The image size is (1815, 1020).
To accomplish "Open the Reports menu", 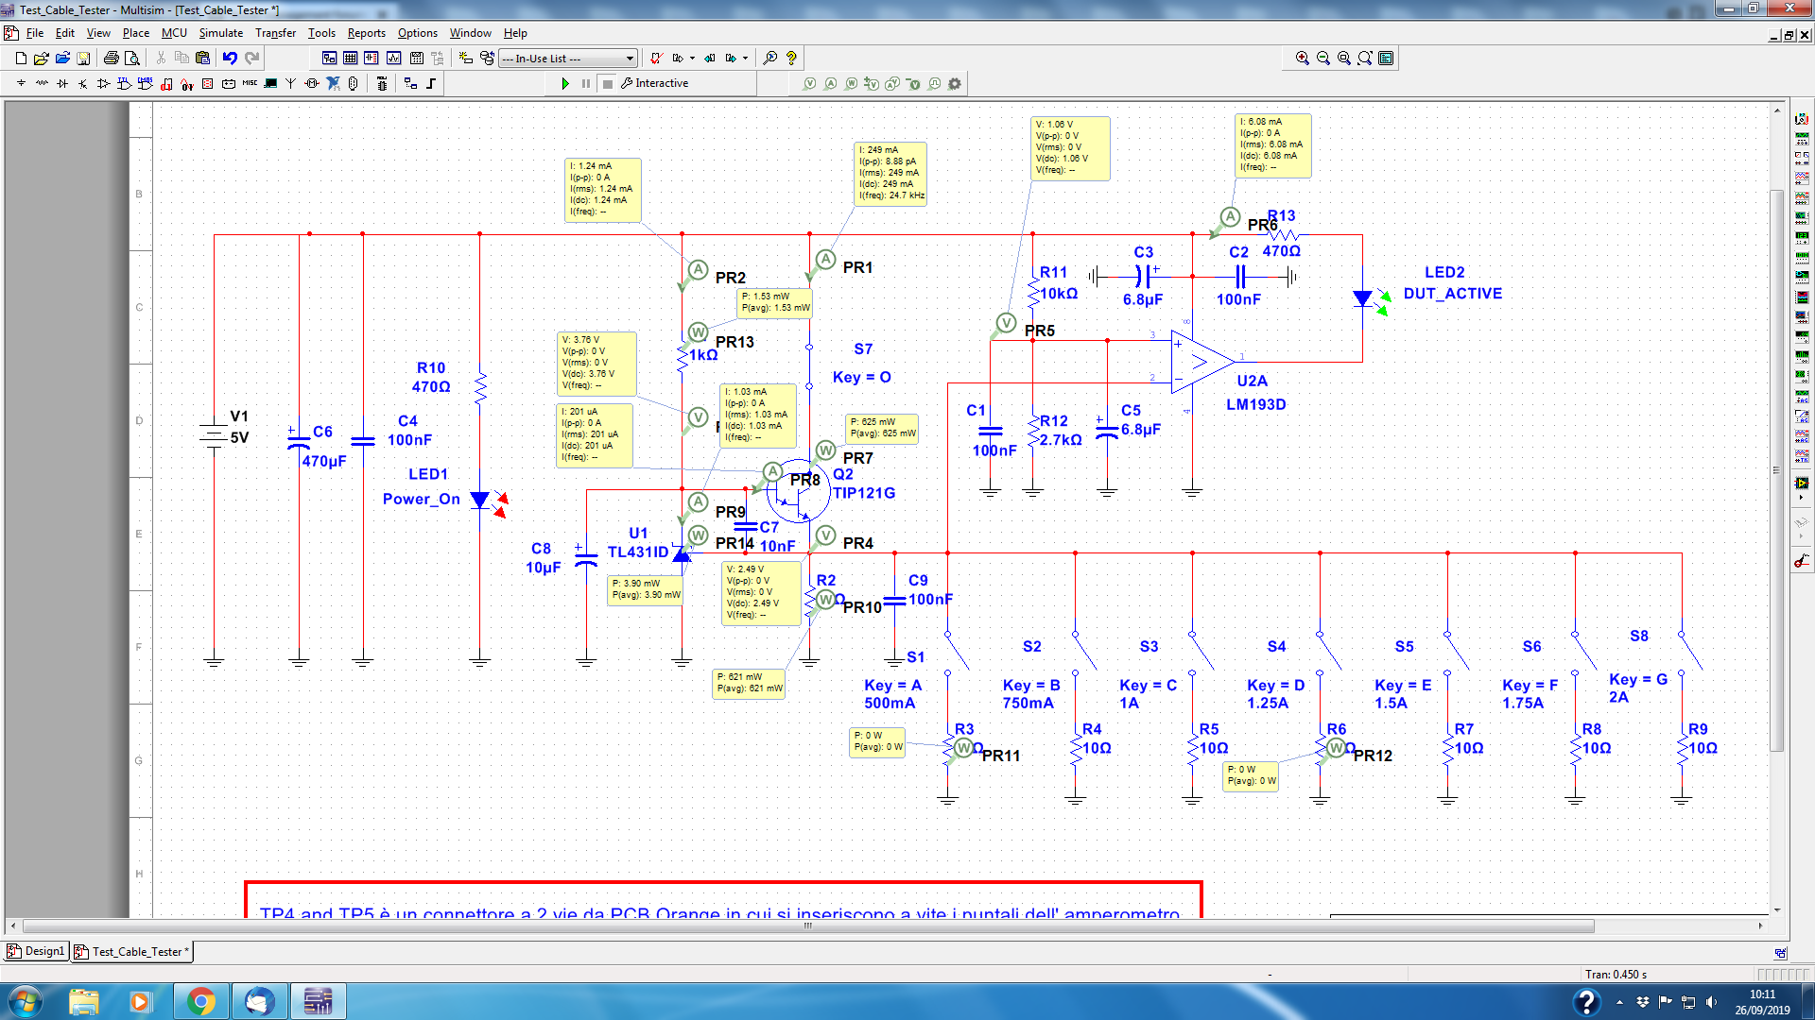I will (367, 33).
